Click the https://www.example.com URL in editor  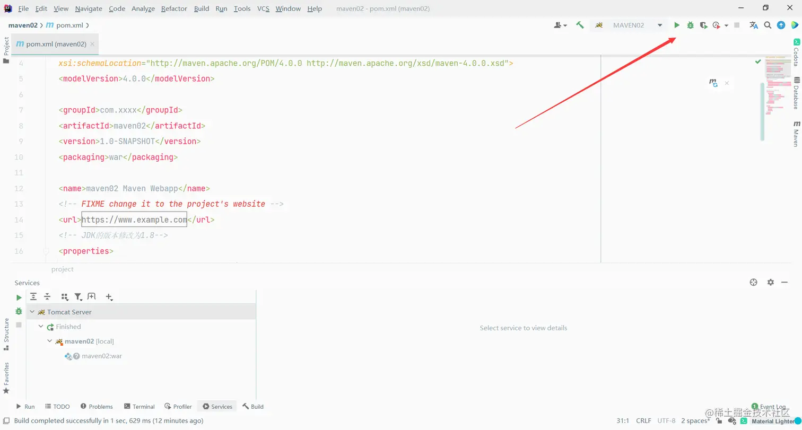pyautogui.click(x=134, y=220)
